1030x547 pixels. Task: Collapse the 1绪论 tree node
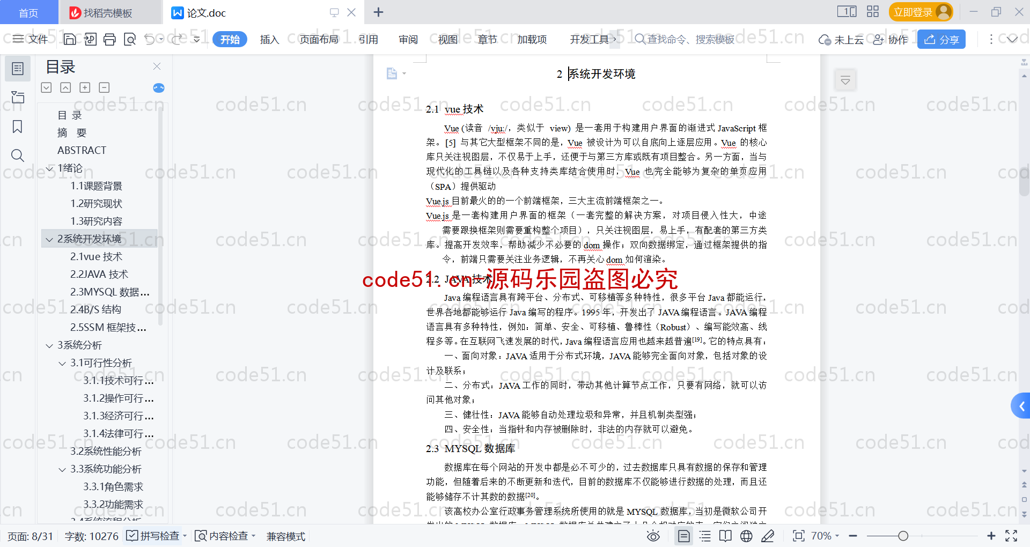click(x=49, y=168)
